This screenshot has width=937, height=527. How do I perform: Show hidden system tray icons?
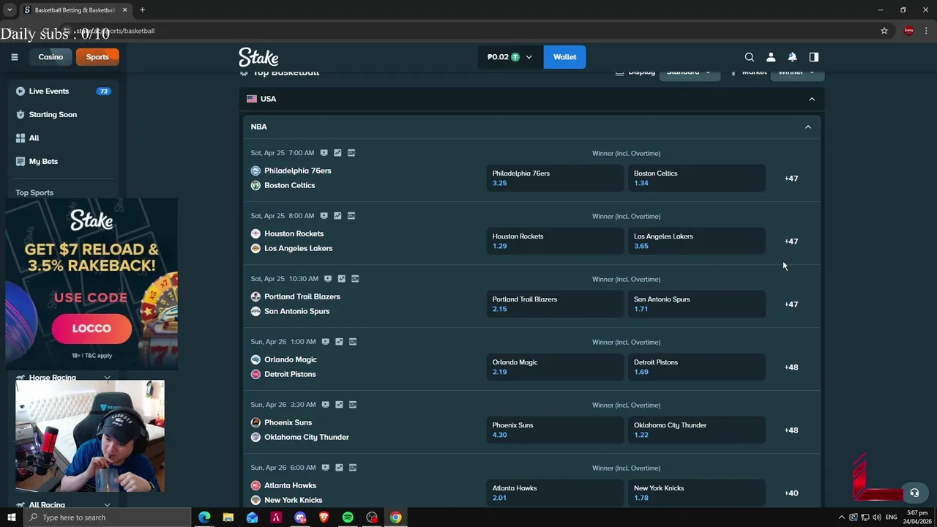point(841,517)
